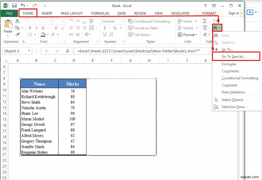Screen dimensions: 262x180
Task: Click the Fill down arrow icon
Action: [x=205, y=28]
